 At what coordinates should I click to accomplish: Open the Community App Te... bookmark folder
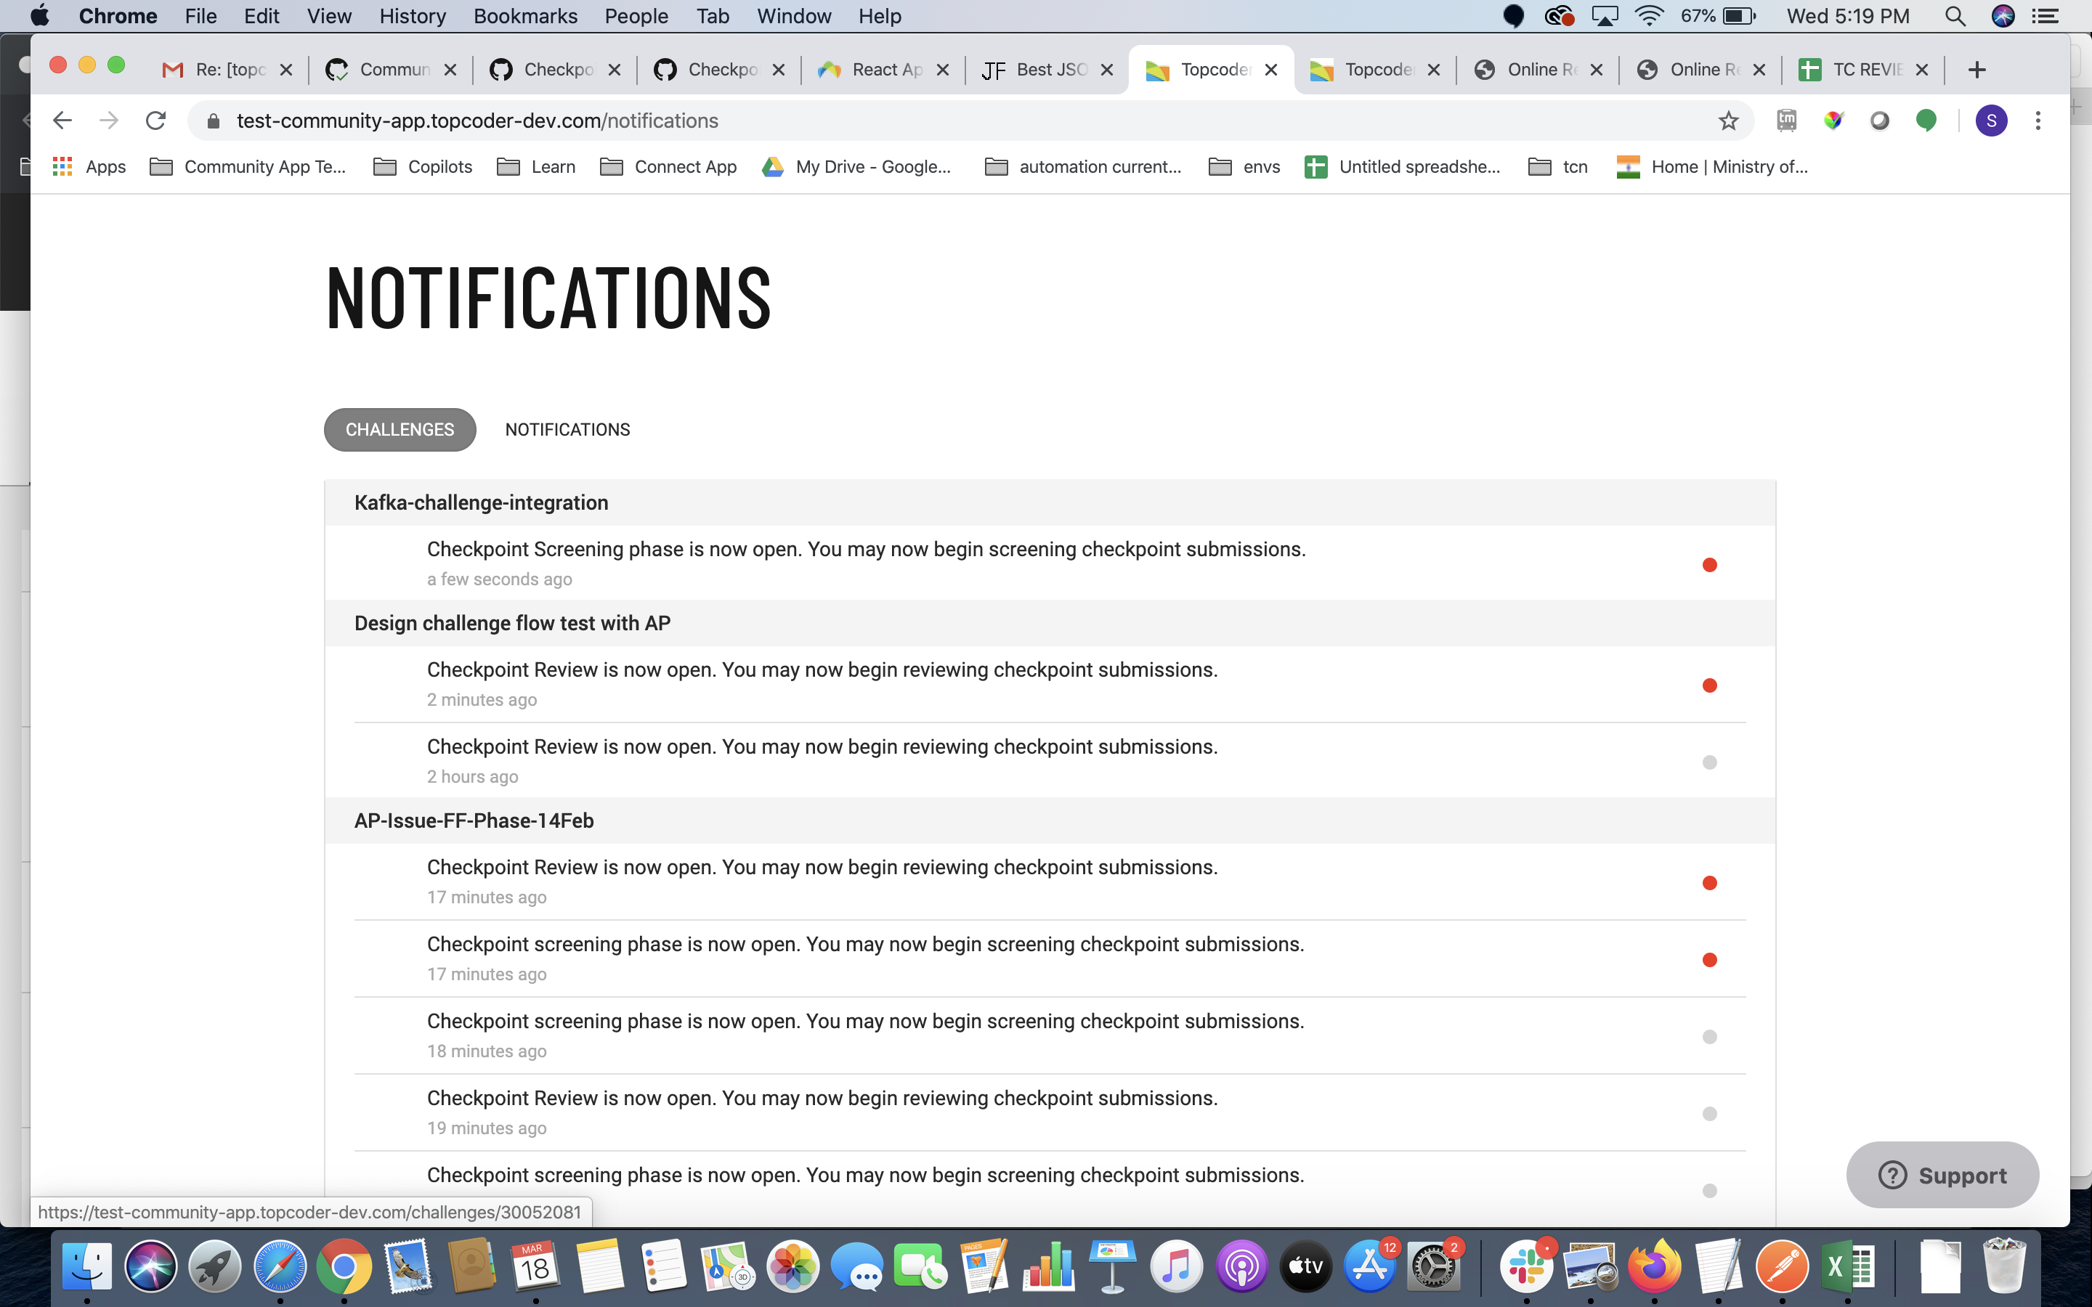point(247,167)
